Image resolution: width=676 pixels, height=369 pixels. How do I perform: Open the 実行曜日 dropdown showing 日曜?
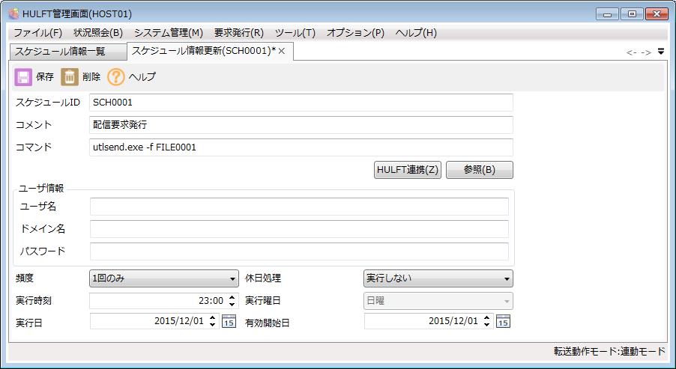pos(438,301)
